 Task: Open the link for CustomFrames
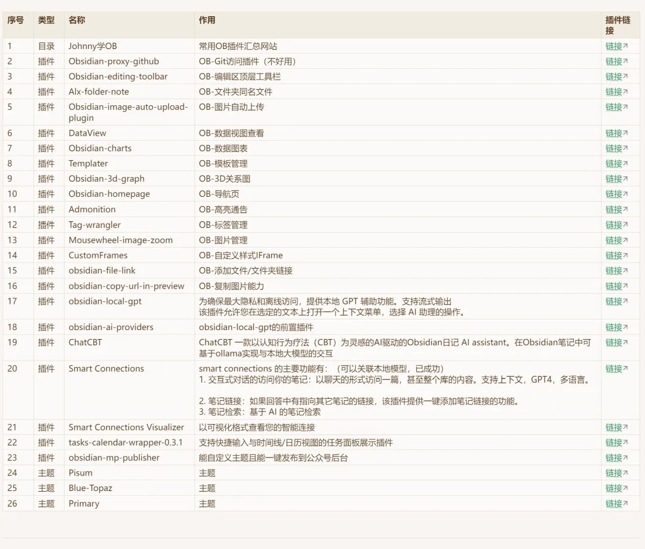click(x=616, y=255)
